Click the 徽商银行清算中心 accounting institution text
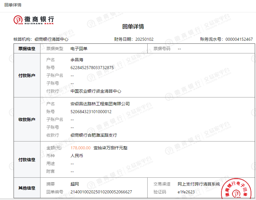This screenshot has height=200, width=256. [51, 39]
